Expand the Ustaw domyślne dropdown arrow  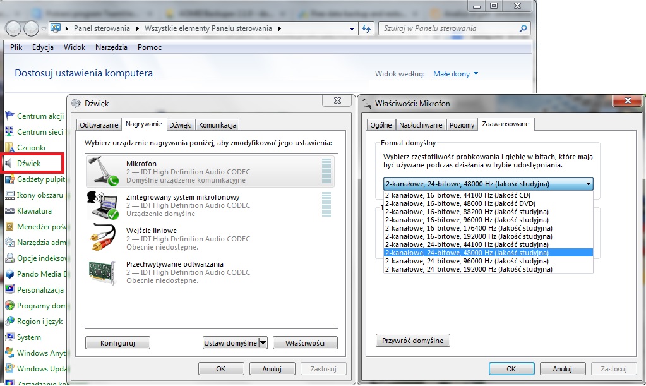(263, 343)
